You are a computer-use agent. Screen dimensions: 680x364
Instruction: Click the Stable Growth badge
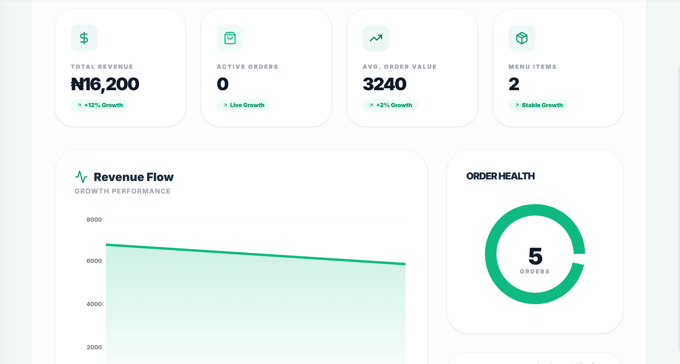coord(539,105)
